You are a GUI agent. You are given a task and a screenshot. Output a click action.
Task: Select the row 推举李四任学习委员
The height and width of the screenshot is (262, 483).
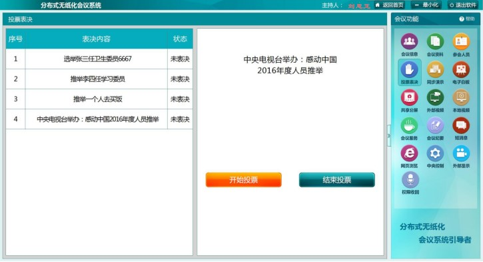pos(99,79)
